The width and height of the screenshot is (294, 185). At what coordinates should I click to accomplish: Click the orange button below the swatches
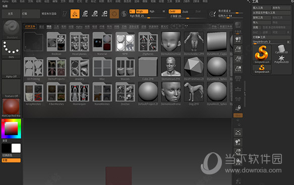(11, 160)
